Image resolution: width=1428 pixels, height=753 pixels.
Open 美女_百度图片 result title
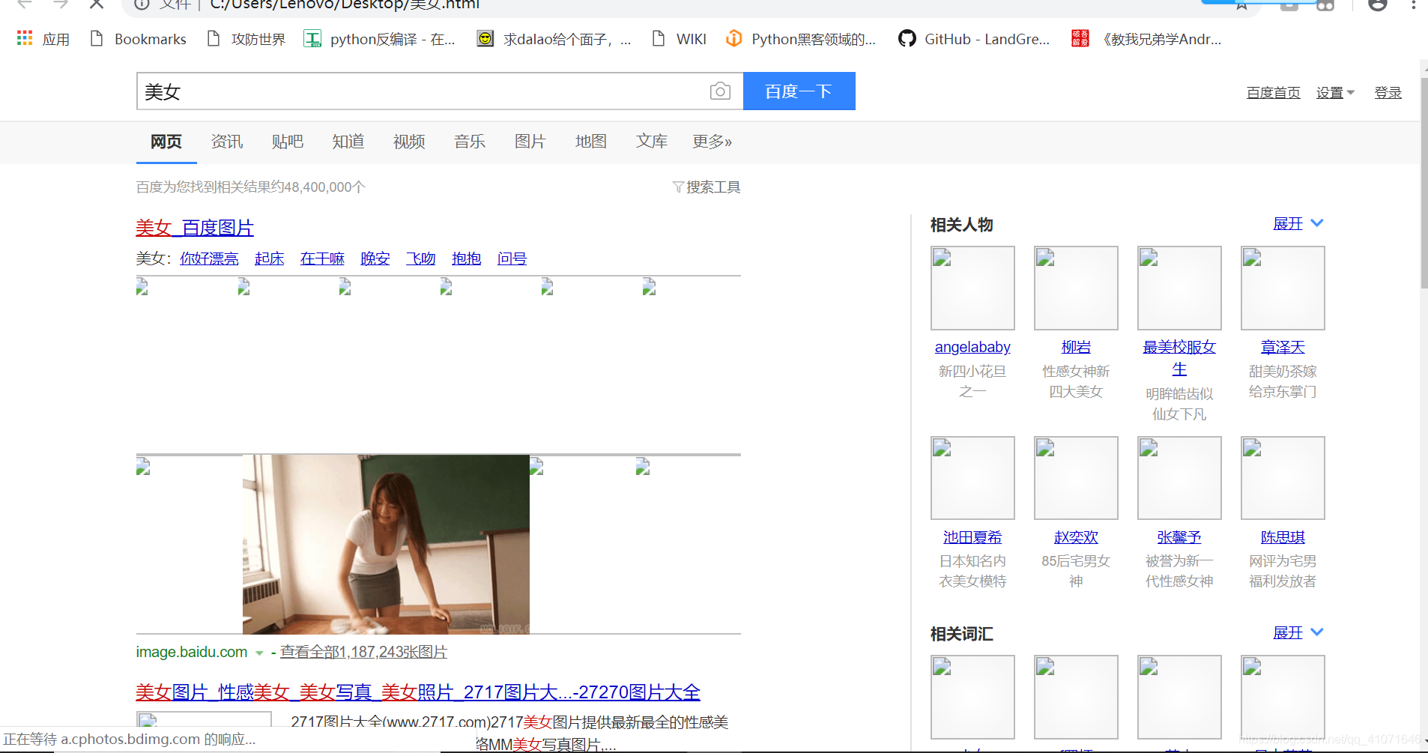pos(195,228)
